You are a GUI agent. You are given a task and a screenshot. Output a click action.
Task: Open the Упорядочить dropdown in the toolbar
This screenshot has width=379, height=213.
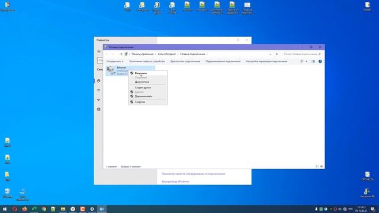(x=115, y=62)
